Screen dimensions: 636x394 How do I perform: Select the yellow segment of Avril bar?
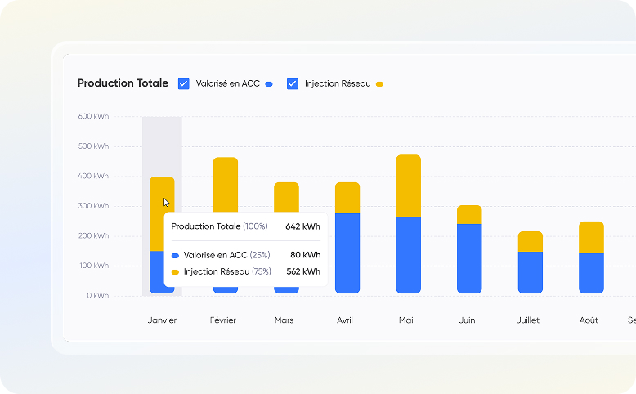click(x=347, y=198)
